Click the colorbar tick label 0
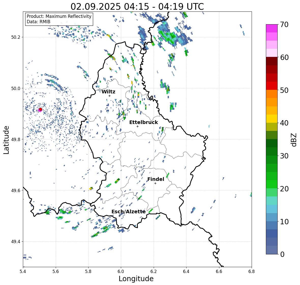The image size is (300, 285). tap(282, 254)
